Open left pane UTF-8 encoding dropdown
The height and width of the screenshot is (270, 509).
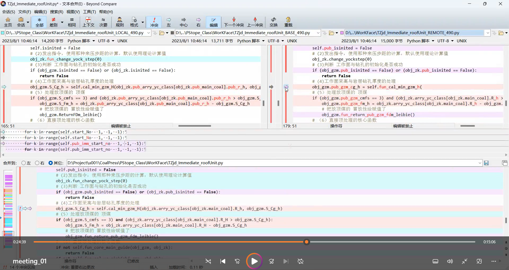[106, 41]
